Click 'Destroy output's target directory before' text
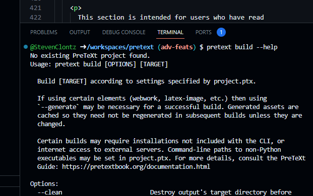Screen dimensions: 313x196 [221, 192]
